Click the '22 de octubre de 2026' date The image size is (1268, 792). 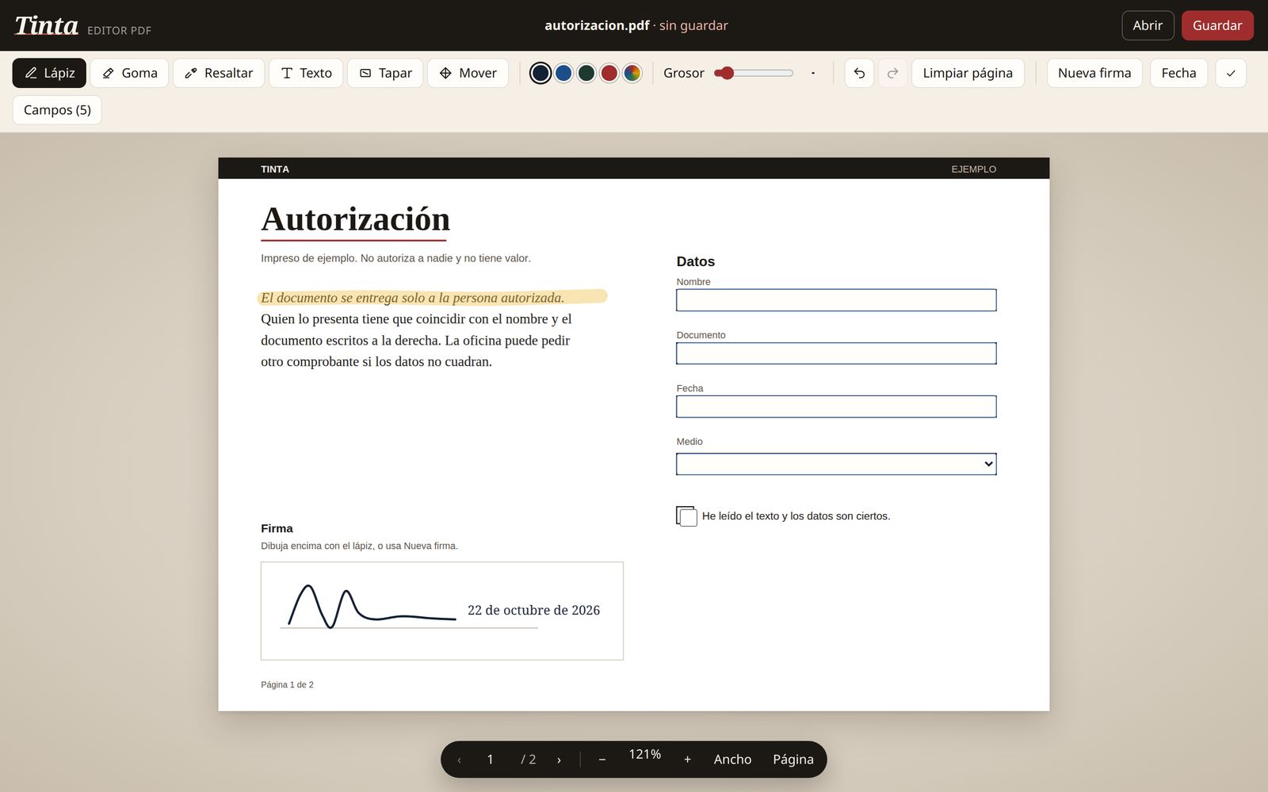(533, 610)
